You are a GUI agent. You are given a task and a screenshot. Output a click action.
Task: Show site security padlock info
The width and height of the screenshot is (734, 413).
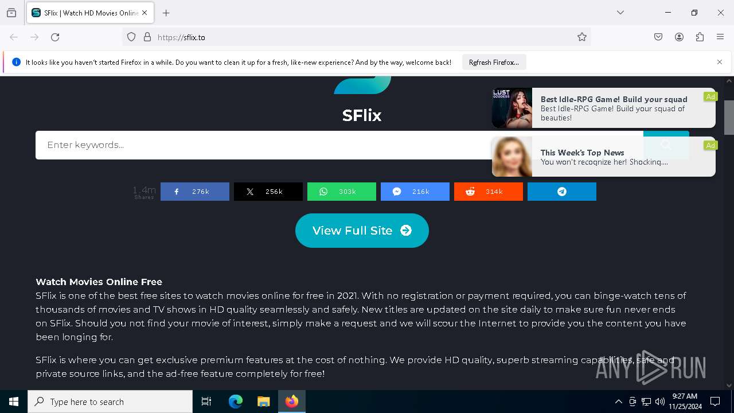147,37
